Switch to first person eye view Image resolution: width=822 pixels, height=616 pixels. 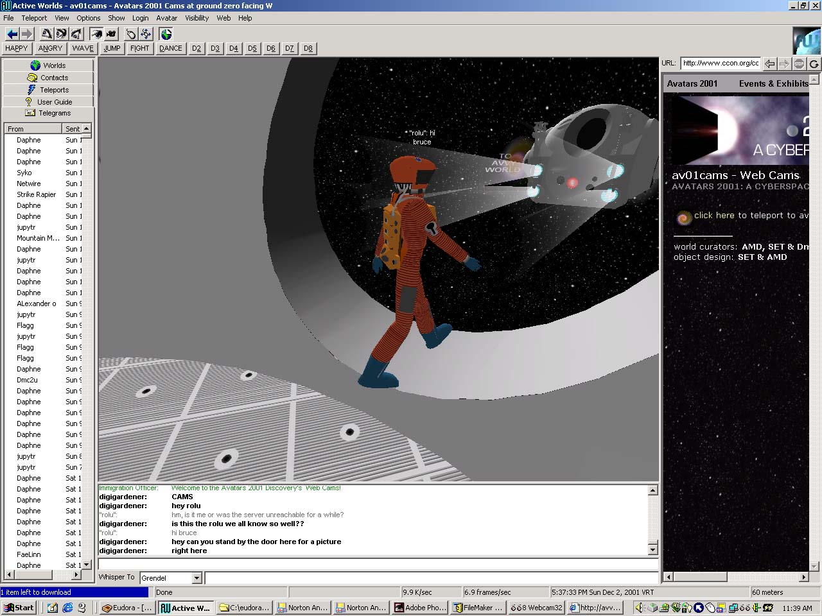point(96,34)
